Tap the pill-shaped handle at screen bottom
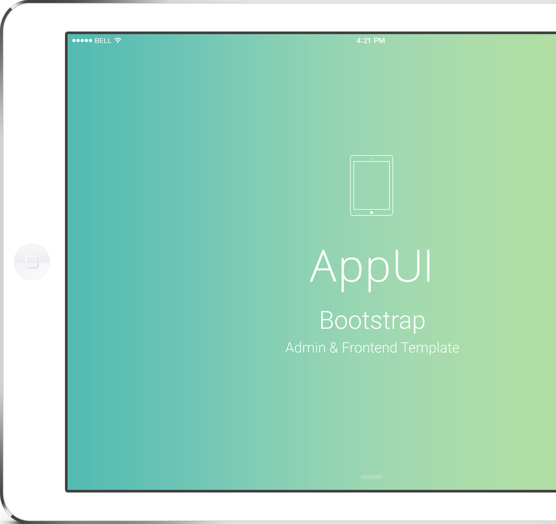 point(372,477)
